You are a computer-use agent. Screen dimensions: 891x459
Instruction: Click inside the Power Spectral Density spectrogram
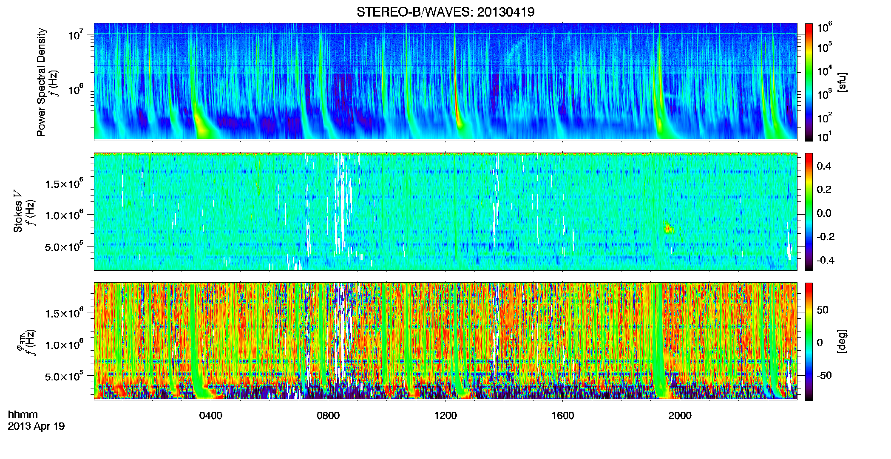click(x=445, y=81)
